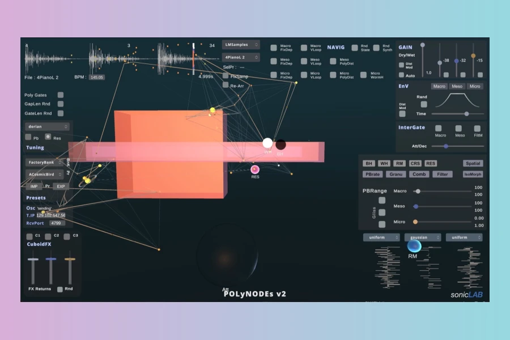Enable Gain Auto checkbox

pos(401,75)
